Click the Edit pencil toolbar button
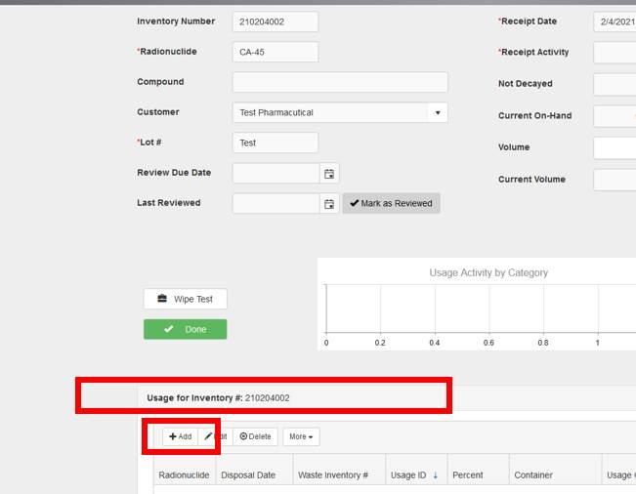The width and height of the screenshot is (636, 494). (x=215, y=436)
